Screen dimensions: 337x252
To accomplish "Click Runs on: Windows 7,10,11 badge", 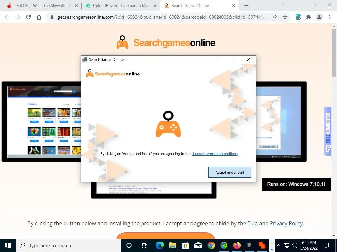I will click(x=297, y=184).
